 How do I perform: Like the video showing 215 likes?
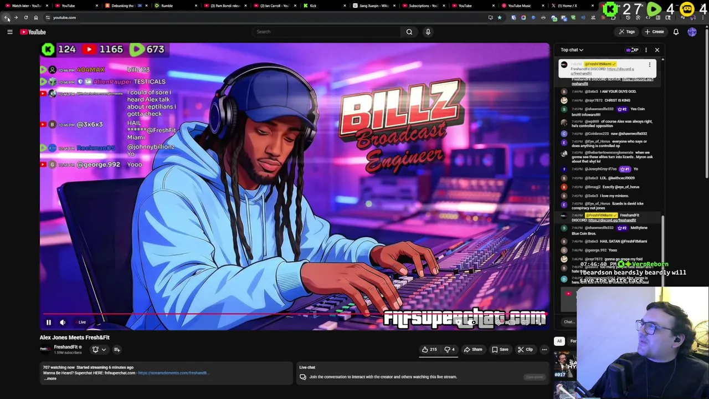pos(429,350)
